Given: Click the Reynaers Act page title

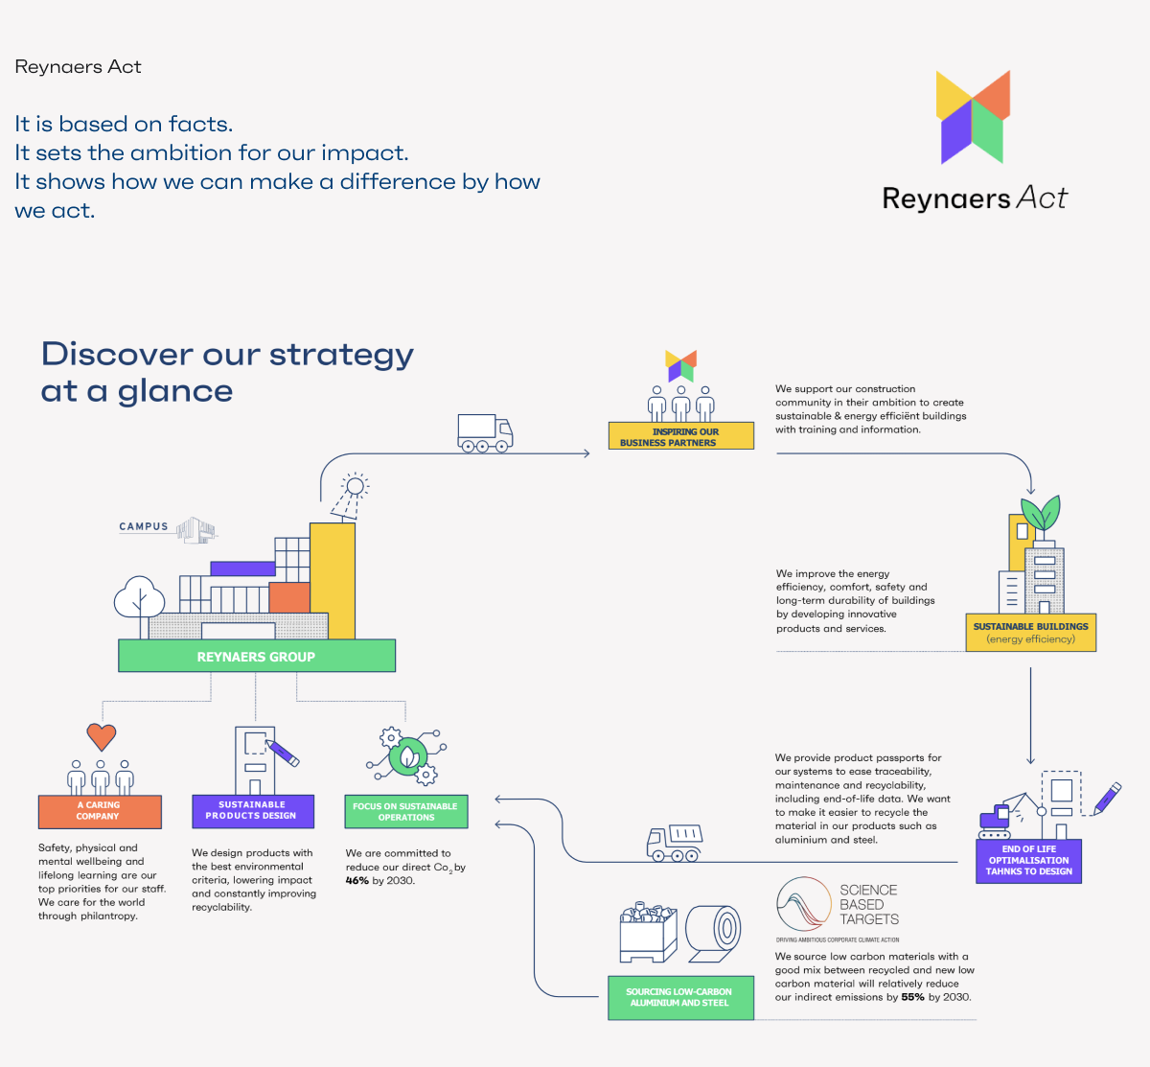Looking at the screenshot, I should click(78, 66).
